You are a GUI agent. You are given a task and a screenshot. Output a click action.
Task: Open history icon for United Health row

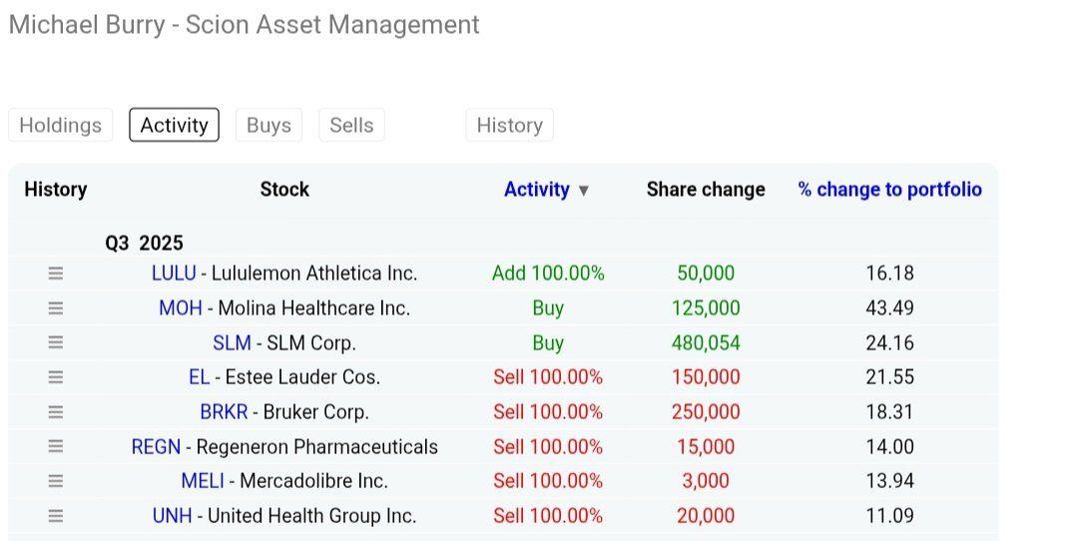click(x=56, y=516)
